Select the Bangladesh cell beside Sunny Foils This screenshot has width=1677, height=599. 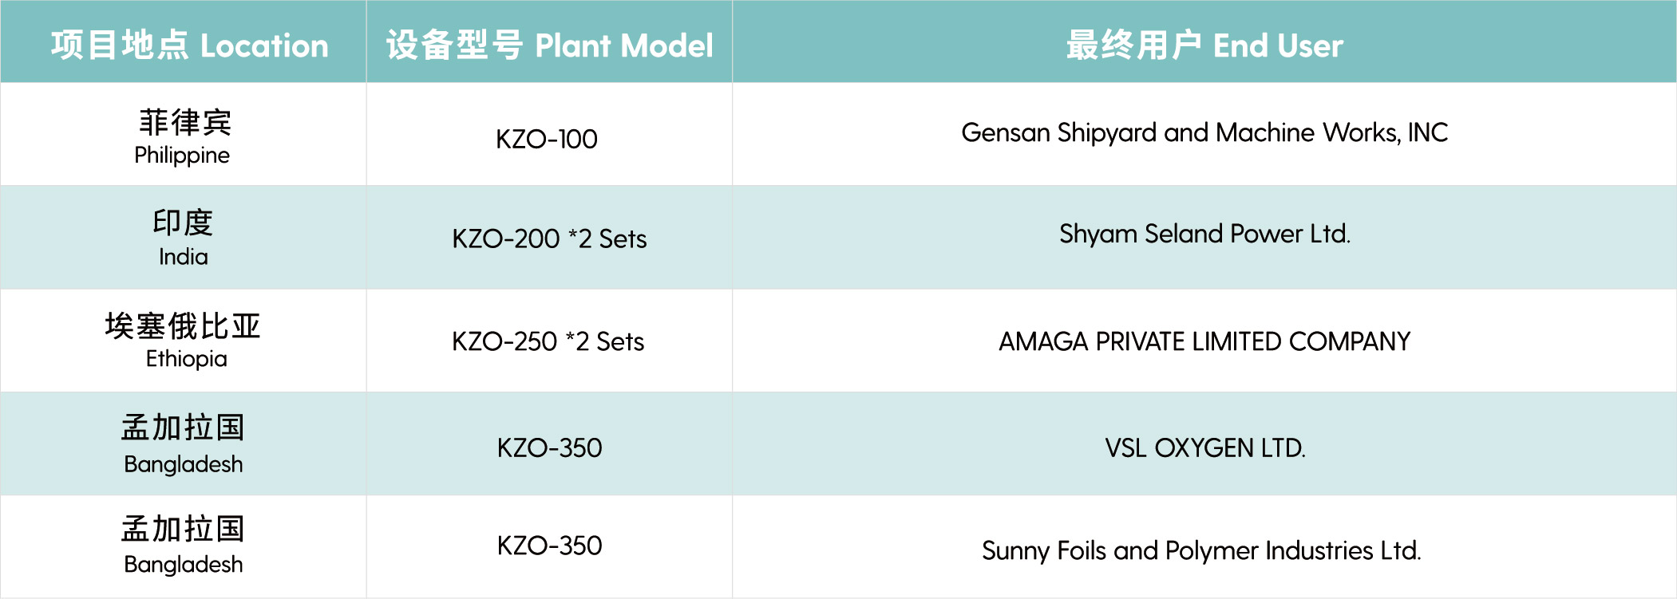click(183, 546)
